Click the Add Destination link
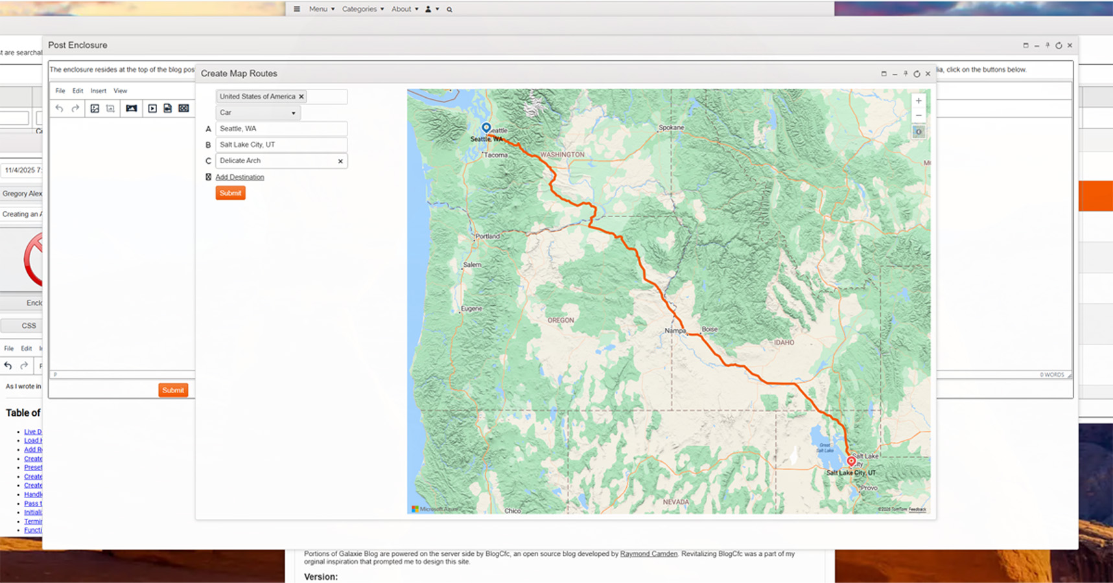This screenshot has width=1113, height=583. (240, 177)
